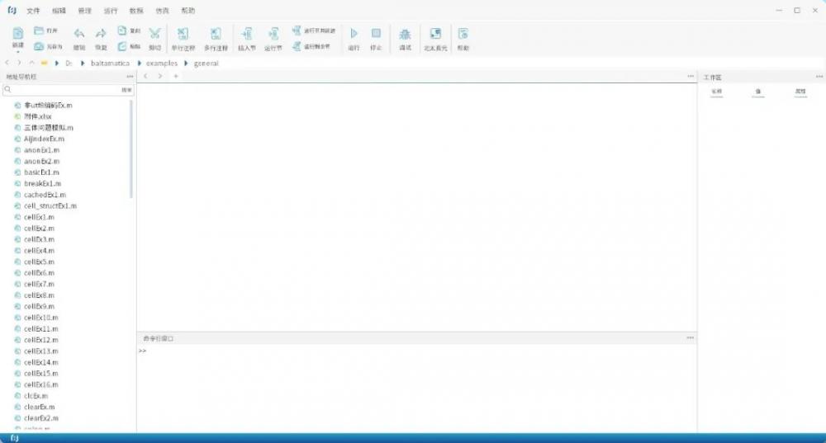Select basicEx1.m in the file list
The height and width of the screenshot is (443, 826).
coord(41,172)
